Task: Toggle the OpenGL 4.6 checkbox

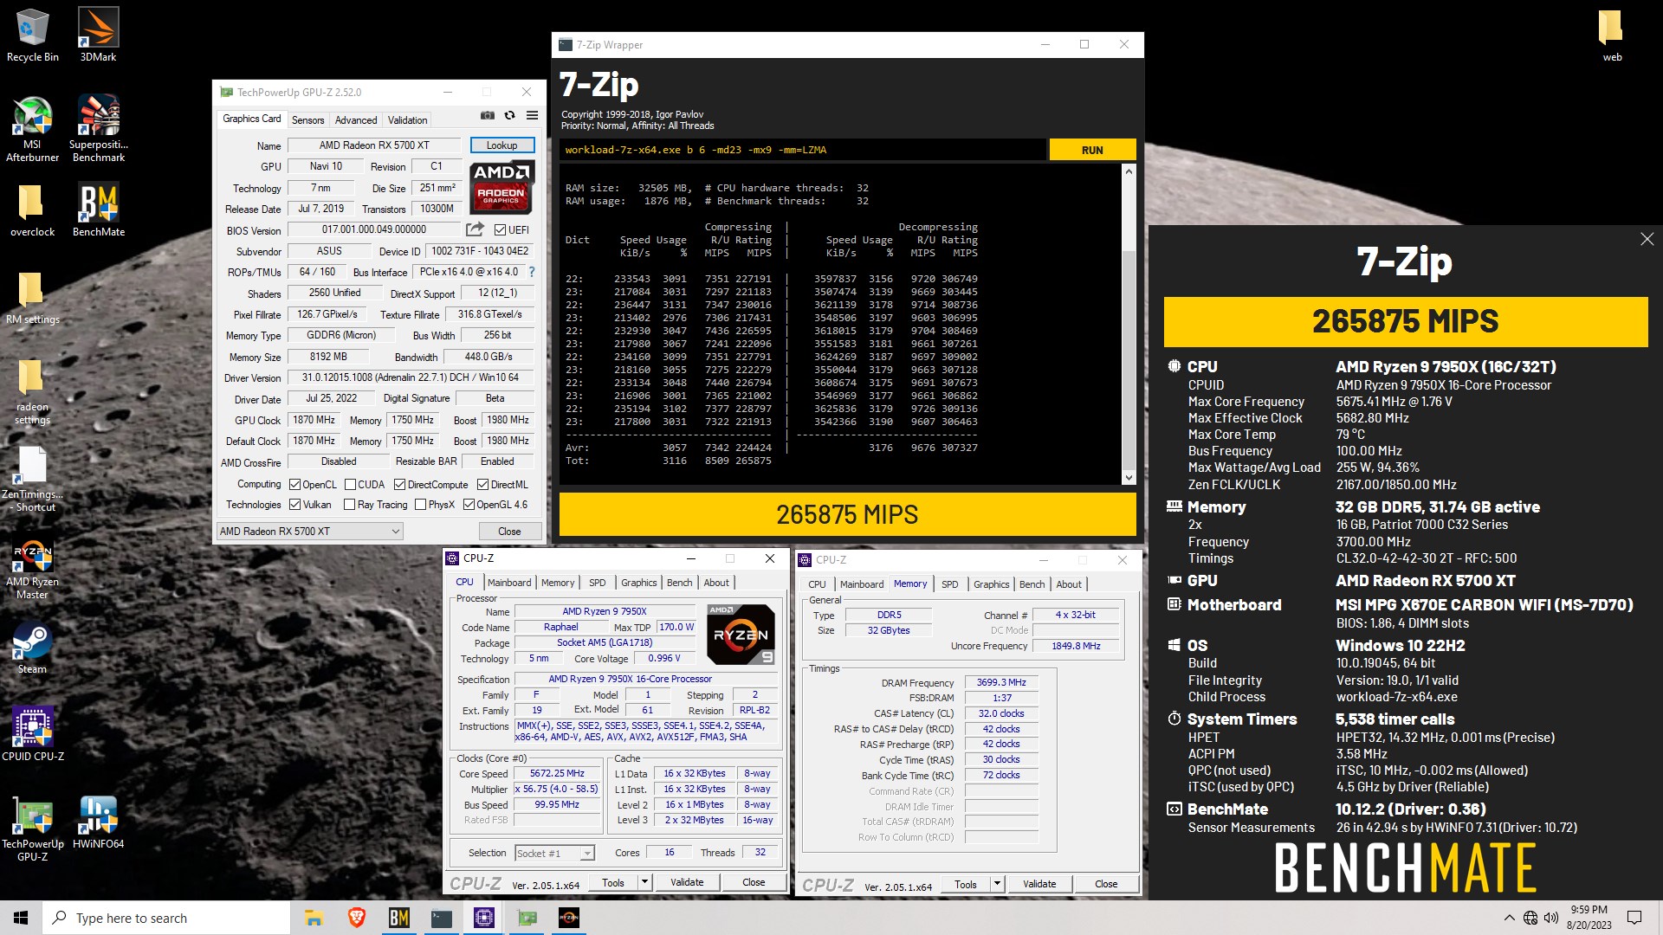Action: [469, 505]
